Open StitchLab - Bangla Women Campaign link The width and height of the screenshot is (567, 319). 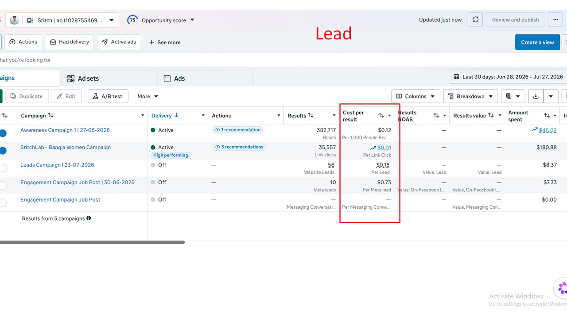coord(66,148)
